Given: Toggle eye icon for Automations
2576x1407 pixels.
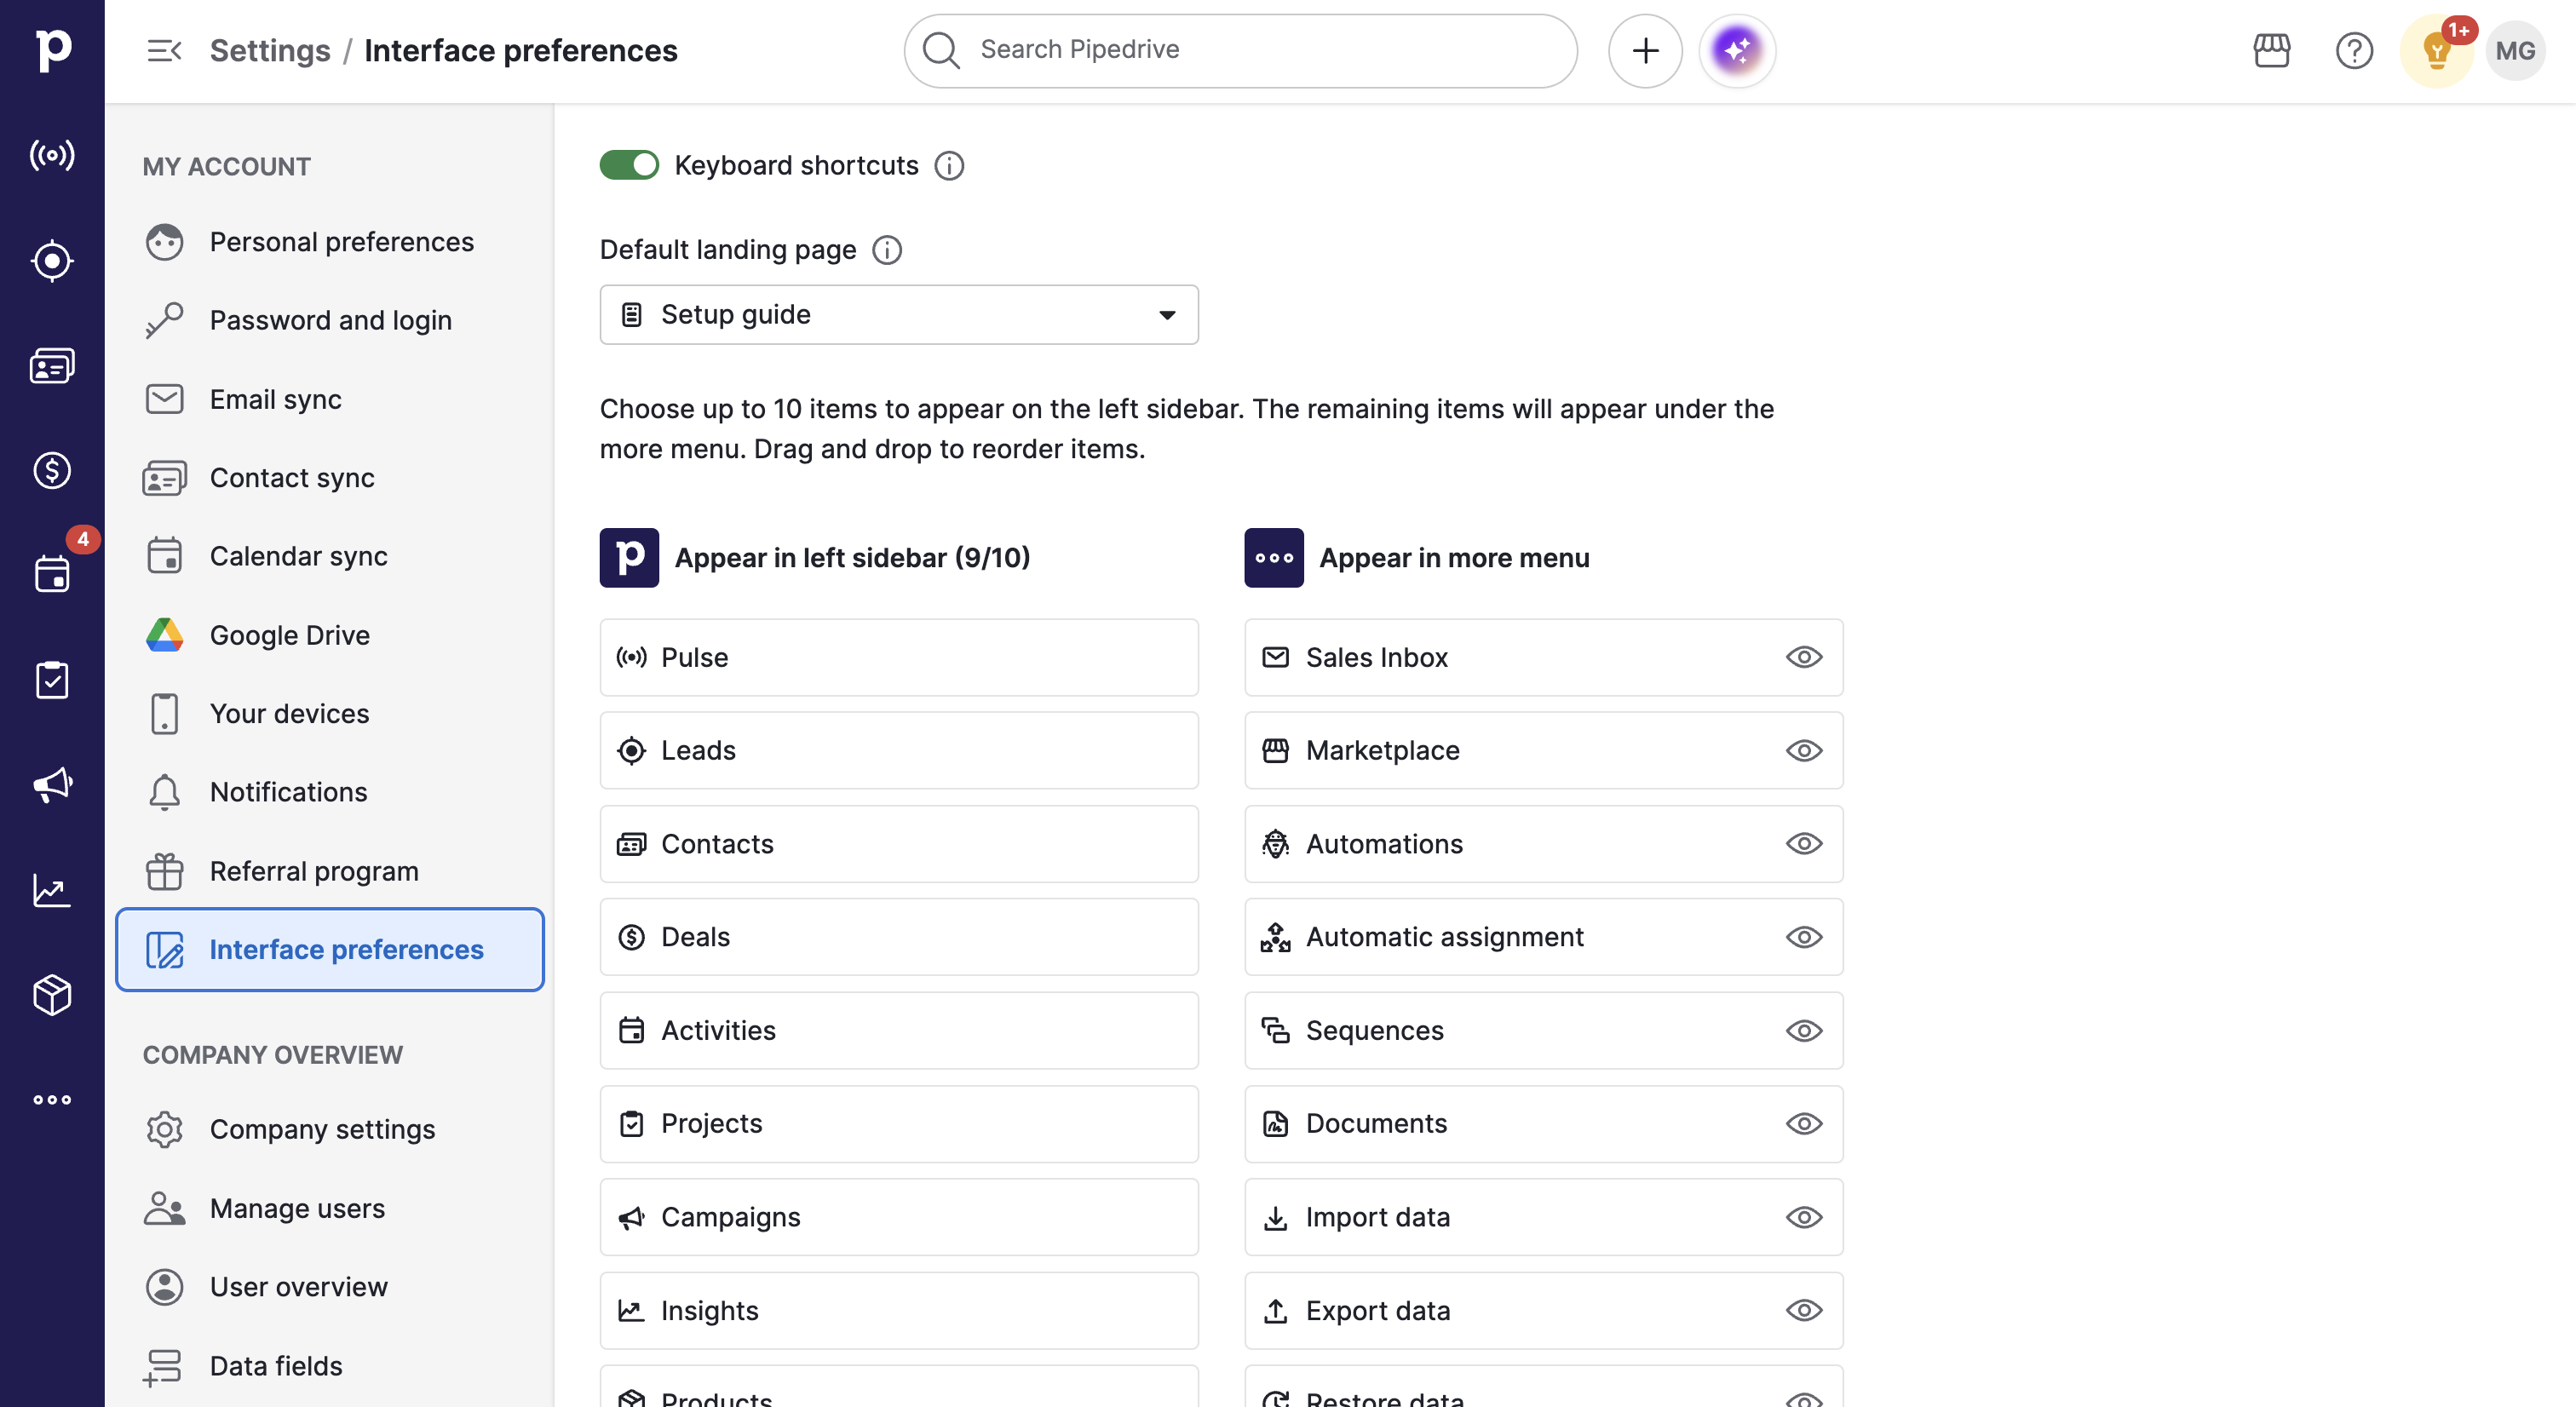Looking at the screenshot, I should pos(1803,844).
